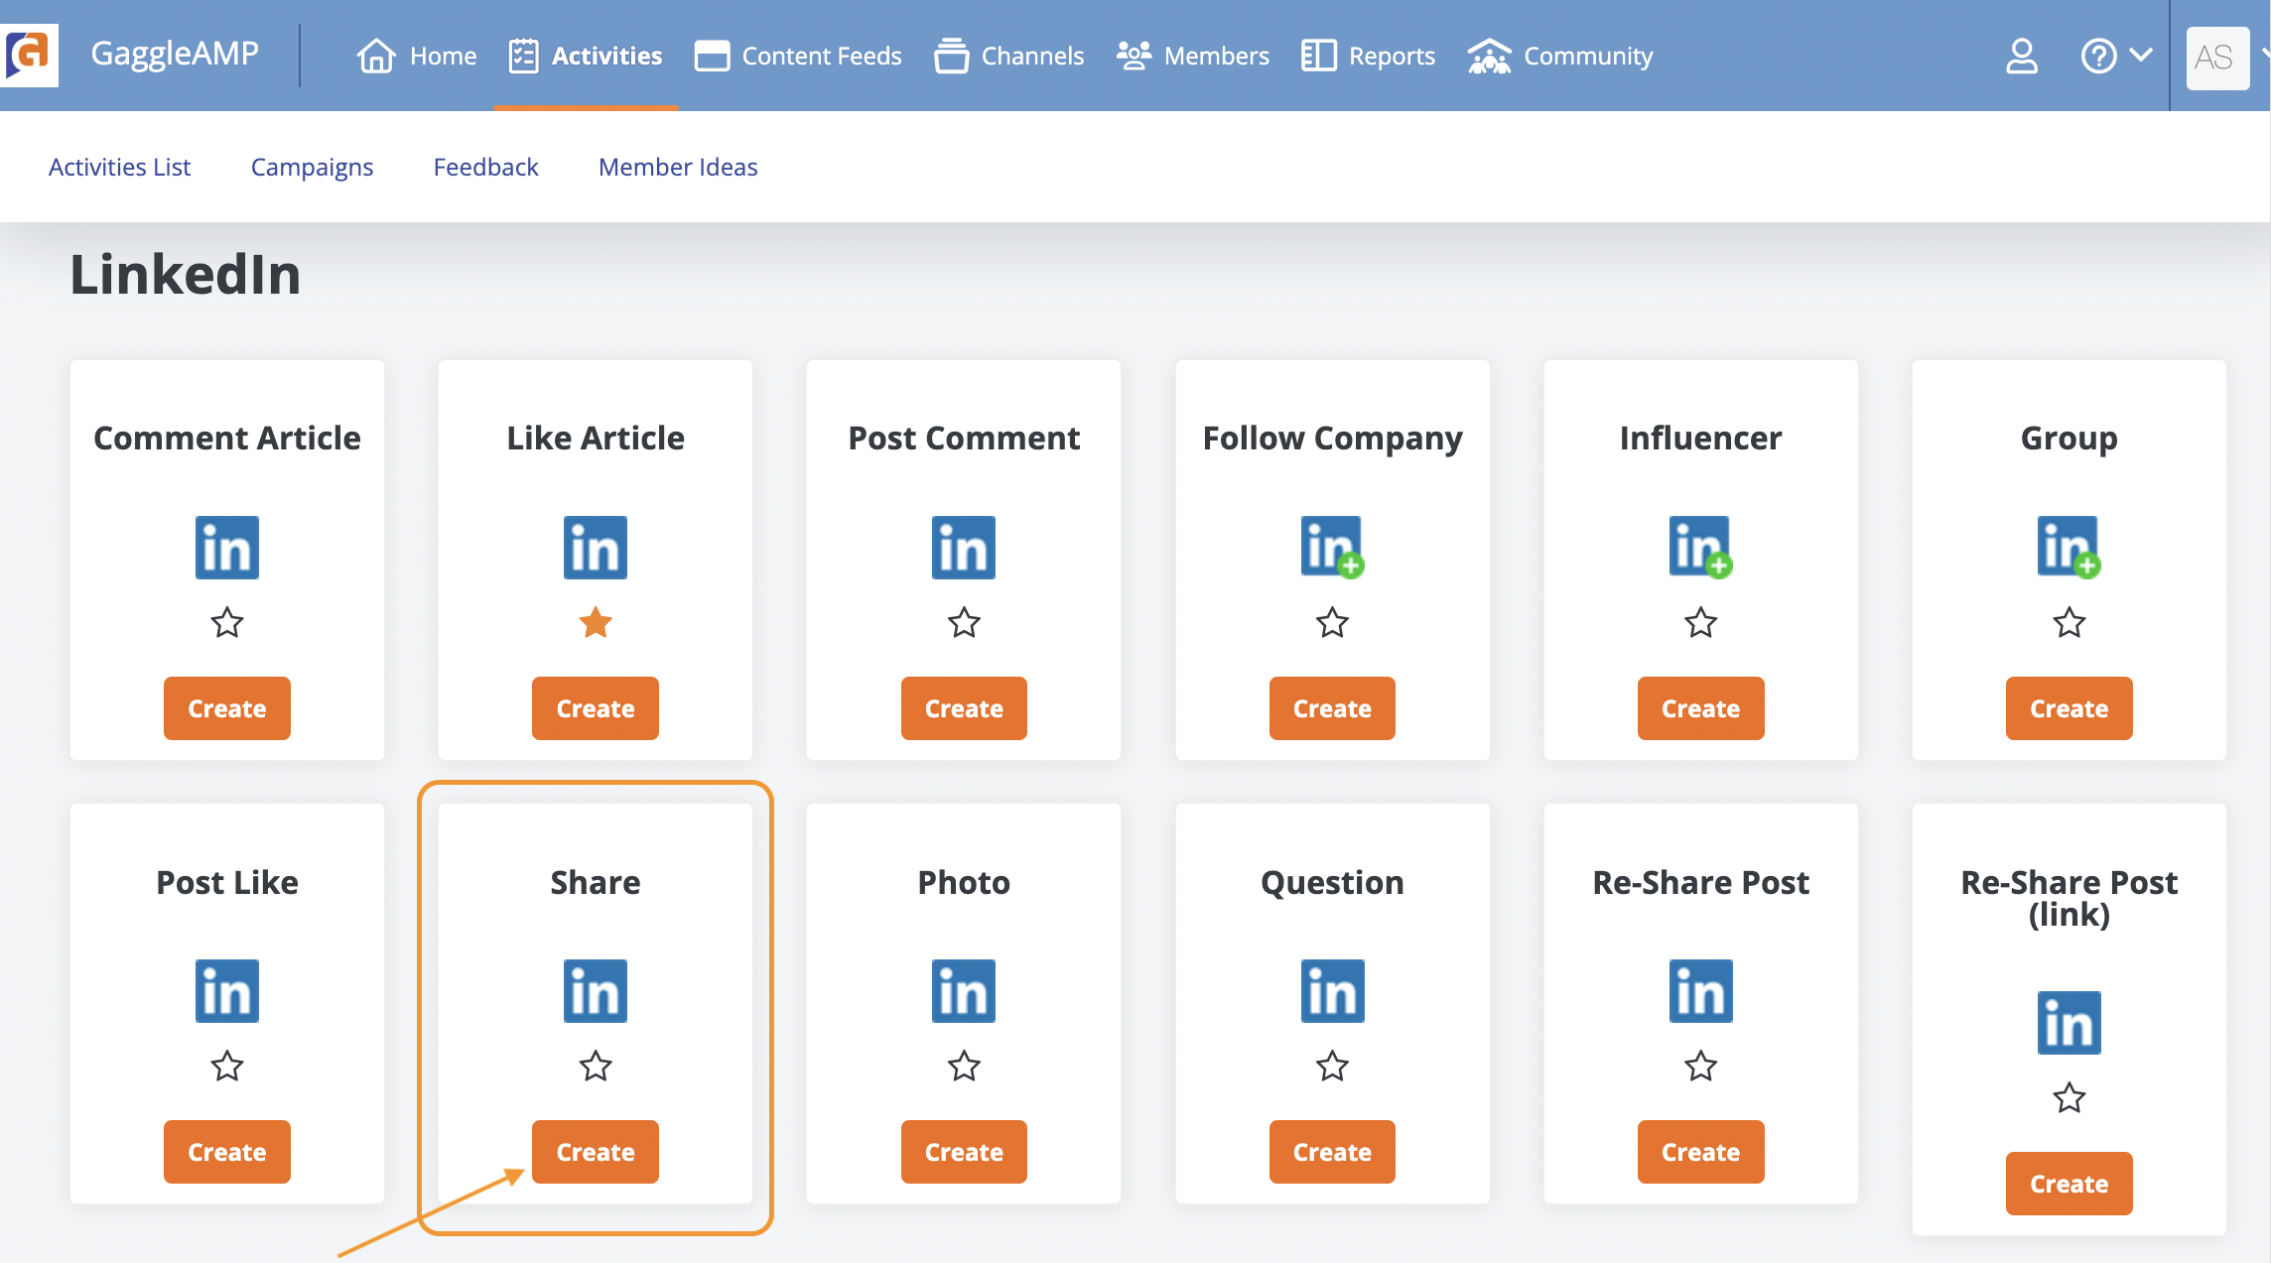Screen dimensions: 2271x1263
Task: Favorite the Post Comment activity star
Action: pyautogui.click(x=964, y=623)
